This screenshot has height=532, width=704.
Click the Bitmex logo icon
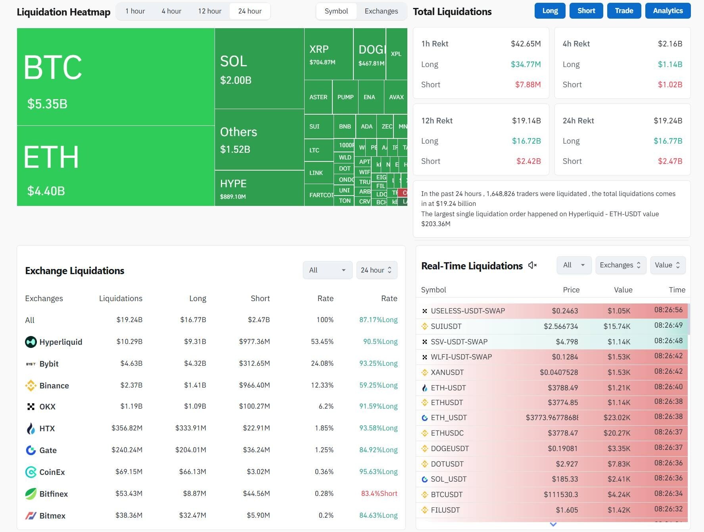click(x=31, y=516)
